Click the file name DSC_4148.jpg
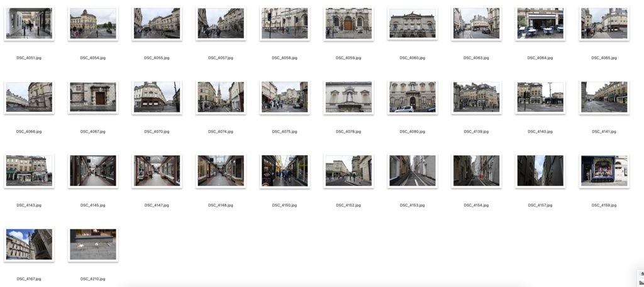This screenshot has height=287, width=644. (x=221, y=205)
